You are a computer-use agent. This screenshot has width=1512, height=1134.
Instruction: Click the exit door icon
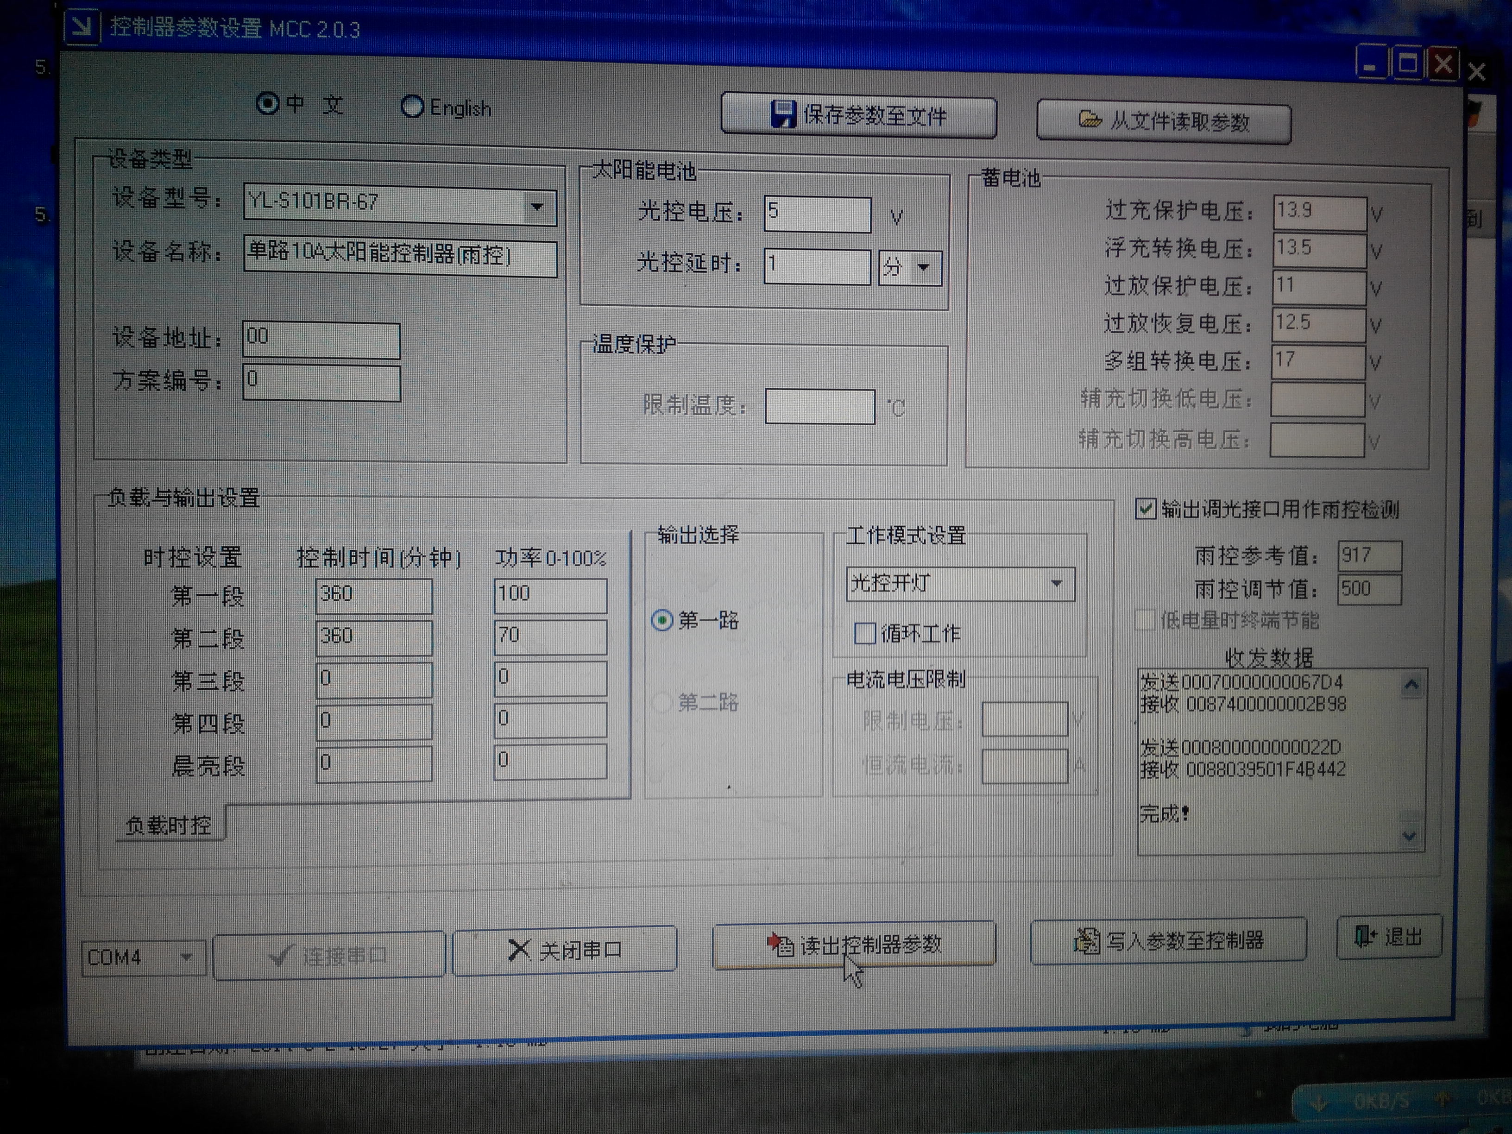[x=1365, y=936]
